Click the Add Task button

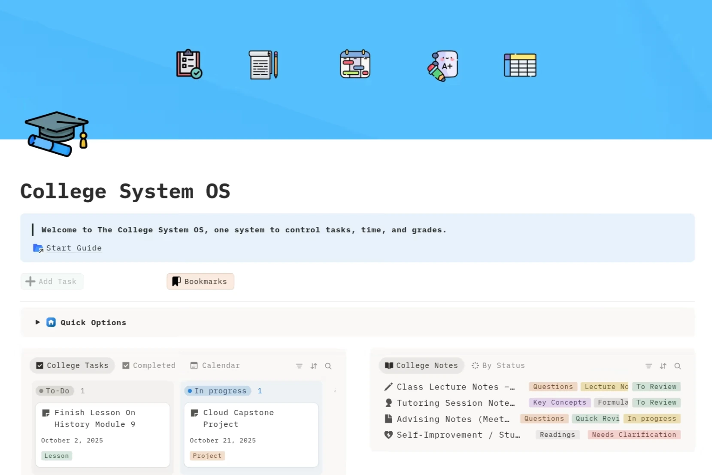pos(52,281)
